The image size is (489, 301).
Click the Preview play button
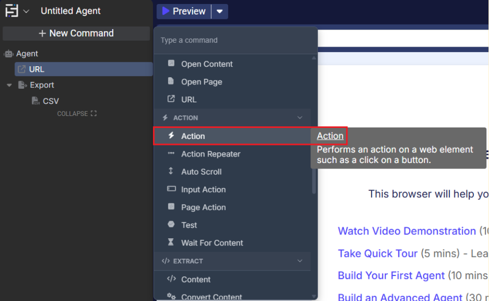[x=184, y=11]
